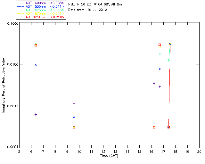Click y-axis tick label 0.0010

[13, 106]
